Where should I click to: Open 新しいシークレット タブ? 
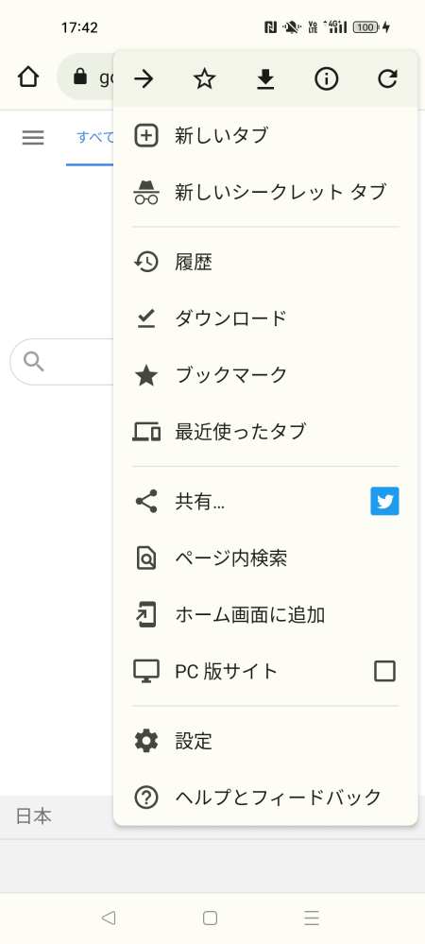click(x=265, y=192)
